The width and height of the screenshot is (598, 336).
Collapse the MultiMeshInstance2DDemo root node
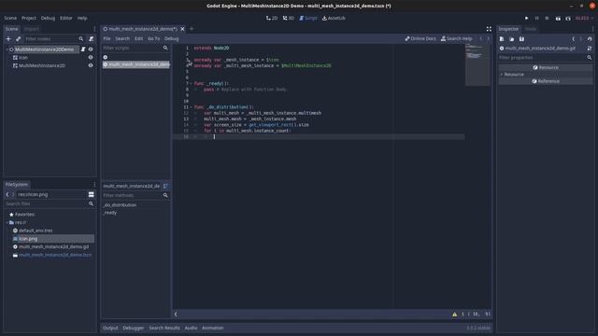pos(7,49)
